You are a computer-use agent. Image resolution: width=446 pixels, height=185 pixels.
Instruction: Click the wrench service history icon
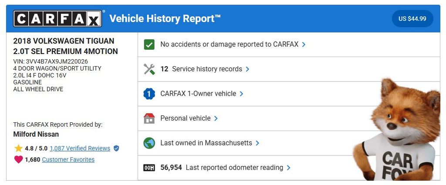point(149,69)
